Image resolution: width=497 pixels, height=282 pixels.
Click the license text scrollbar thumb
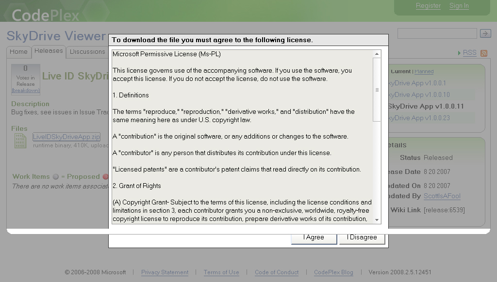click(377, 90)
